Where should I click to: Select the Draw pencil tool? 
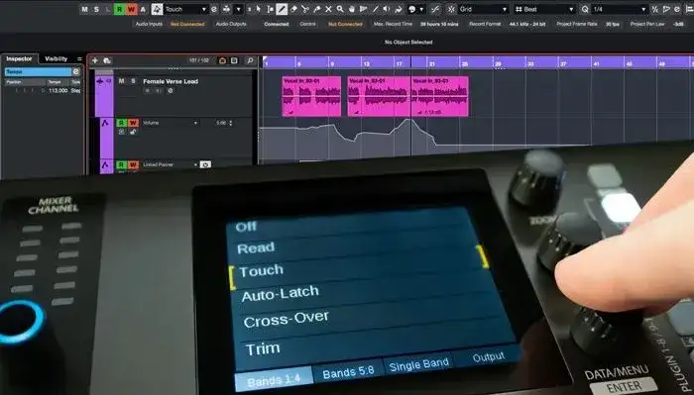point(282,9)
